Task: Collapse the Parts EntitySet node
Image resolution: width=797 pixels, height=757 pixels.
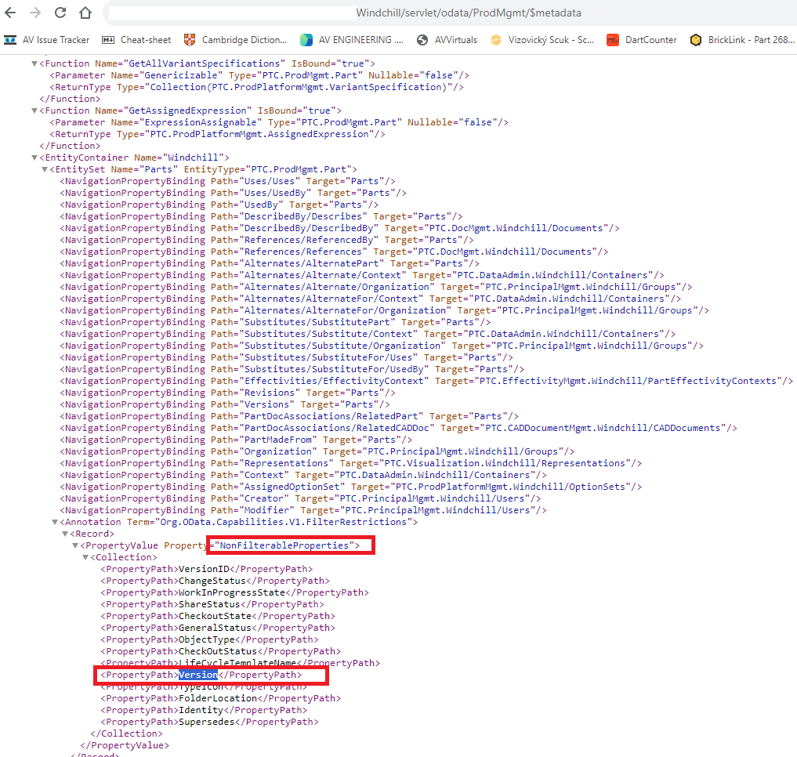Action: (x=45, y=168)
